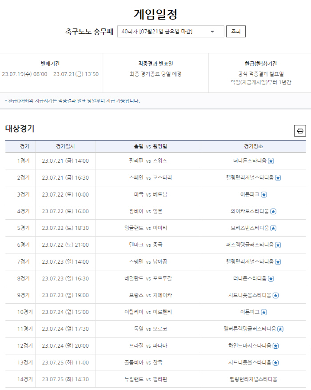311x390 pixels.
Task: Click date 23.07.25 (화) 14:30
Action: (65, 379)
